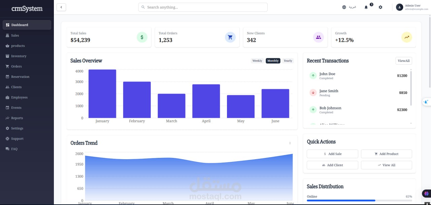Switch Sales Overview to Weekly
The height and width of the screenshot is (205, 431).
click(x=257, y=61)
